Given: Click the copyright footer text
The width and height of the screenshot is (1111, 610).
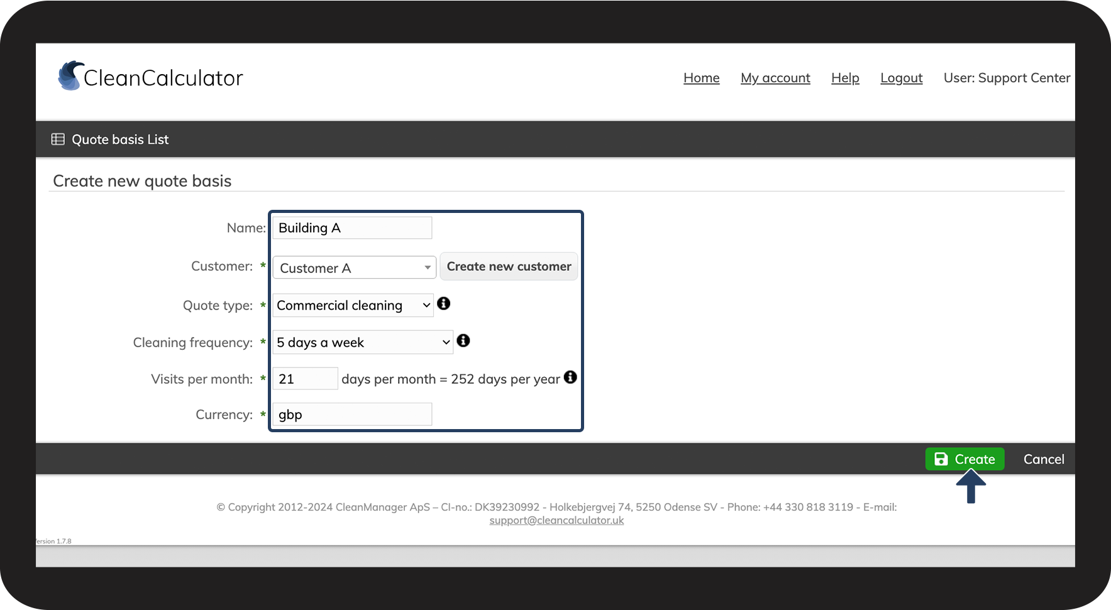Looking at the screenshot, I should click(556, 507).
